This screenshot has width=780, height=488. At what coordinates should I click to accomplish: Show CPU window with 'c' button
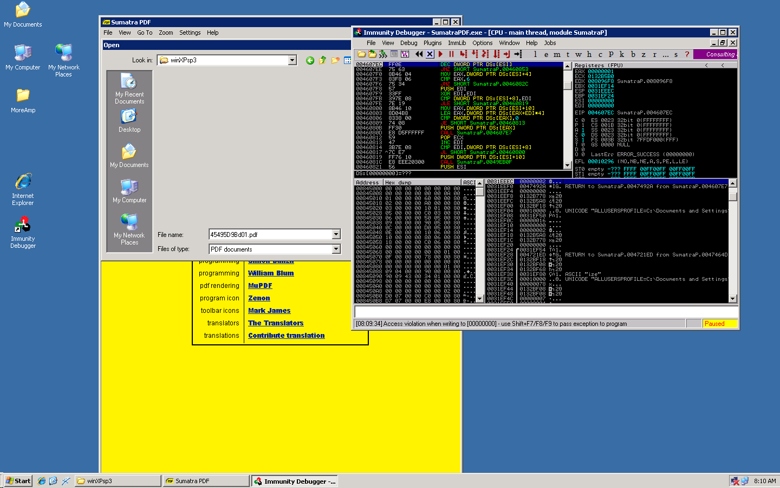[600, 54]
